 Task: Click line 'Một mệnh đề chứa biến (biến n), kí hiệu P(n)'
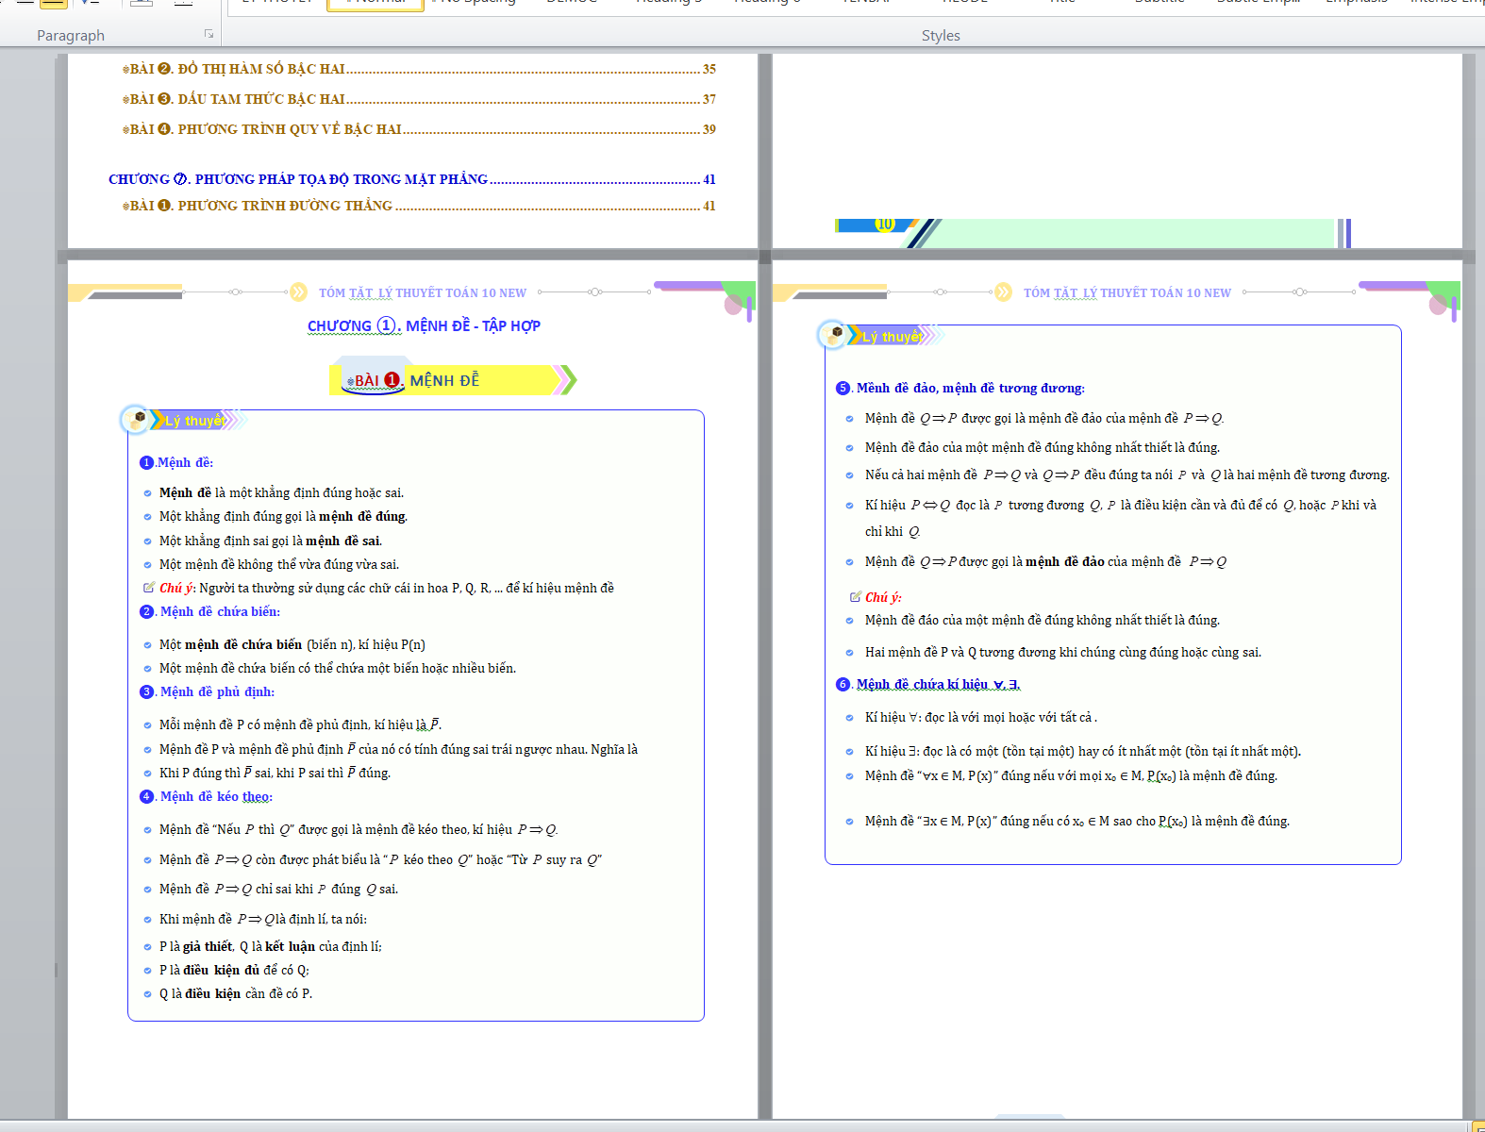(292, 644)
